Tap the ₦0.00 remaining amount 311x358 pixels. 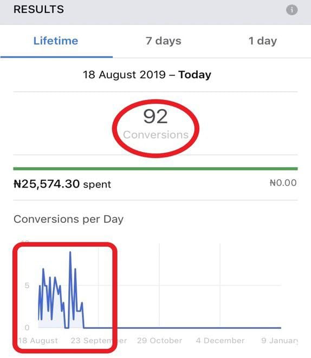(283, 183)
